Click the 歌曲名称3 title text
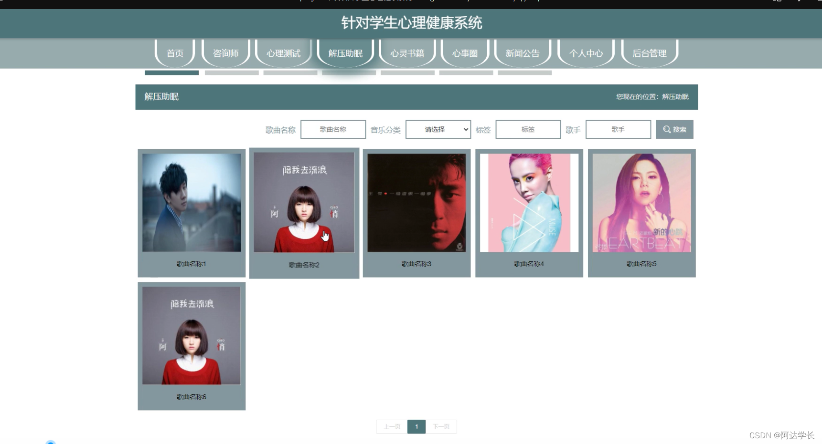Viewport: 822px width, 444px height. click(416, 264)
